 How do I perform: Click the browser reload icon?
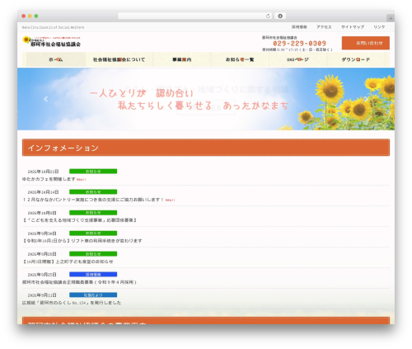click(x=268, y=16)
